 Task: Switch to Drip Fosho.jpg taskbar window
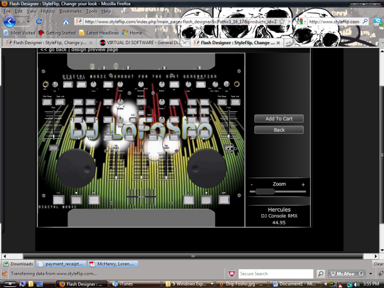(x=241, y=284)
